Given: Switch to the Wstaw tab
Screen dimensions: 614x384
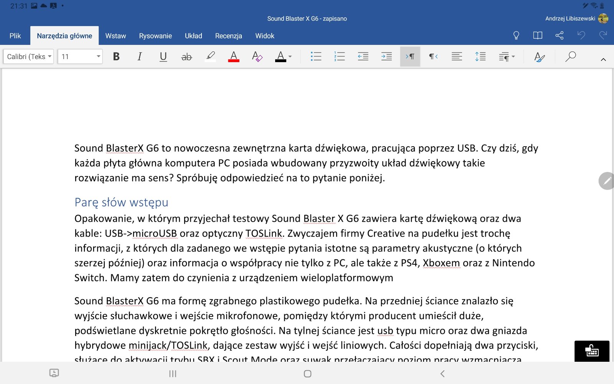Looking at the screenshot, I should [x=116, y=36].
